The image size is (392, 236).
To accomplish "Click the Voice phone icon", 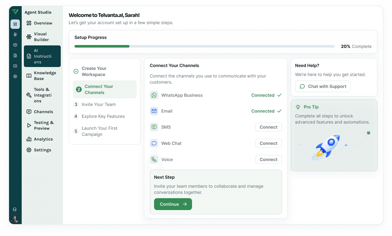I will [154, 160].
